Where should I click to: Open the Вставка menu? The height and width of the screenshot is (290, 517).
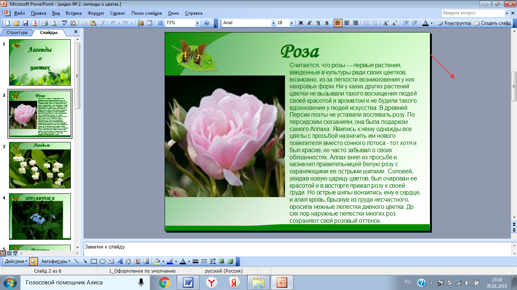pyautogui.click(x=73, y=13)
